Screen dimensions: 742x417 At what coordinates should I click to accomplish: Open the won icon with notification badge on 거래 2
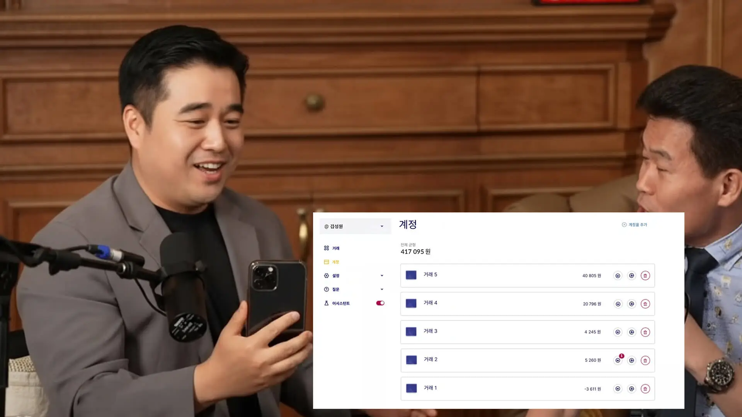pos(618,360)
